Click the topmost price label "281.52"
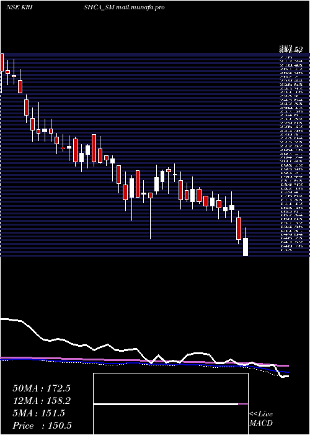 coord(291,49)
